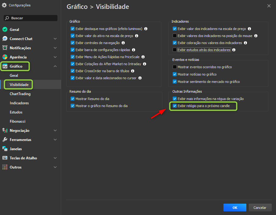Screen dimensions: 276x215
Task: Collapse the Gráfico section chevron
Action: 55,66
